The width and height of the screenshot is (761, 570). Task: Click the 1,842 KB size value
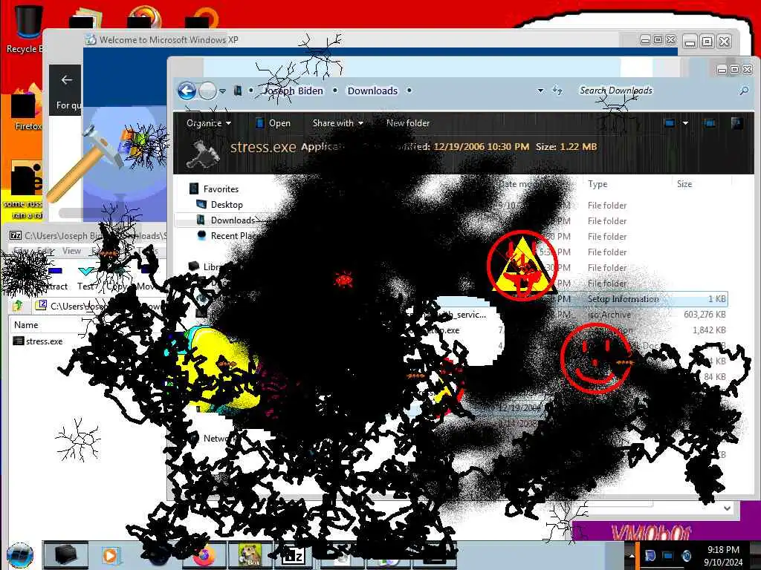[x=709, y=330]
